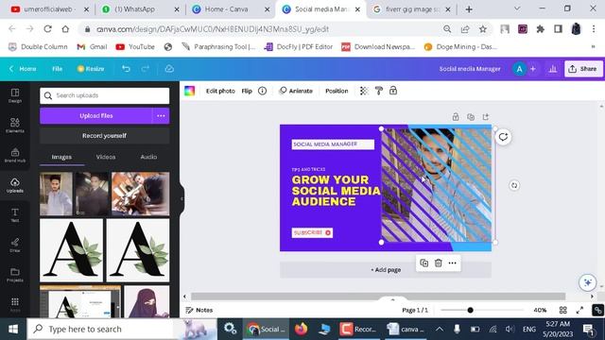605x340 pixels.
Task: Click Edit photo
Action: click(220, 91)
